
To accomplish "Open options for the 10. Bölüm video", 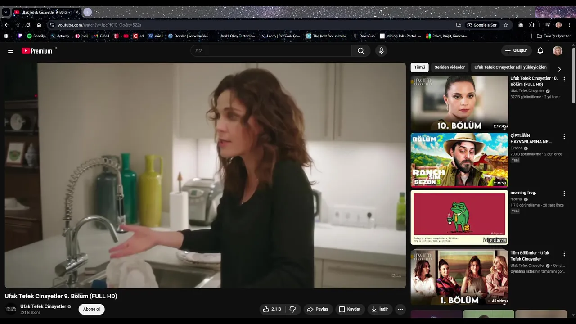I will tap(564, 79).
